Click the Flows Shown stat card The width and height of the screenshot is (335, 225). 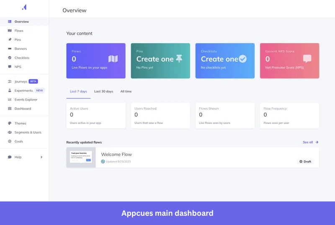tap(225, 116)
